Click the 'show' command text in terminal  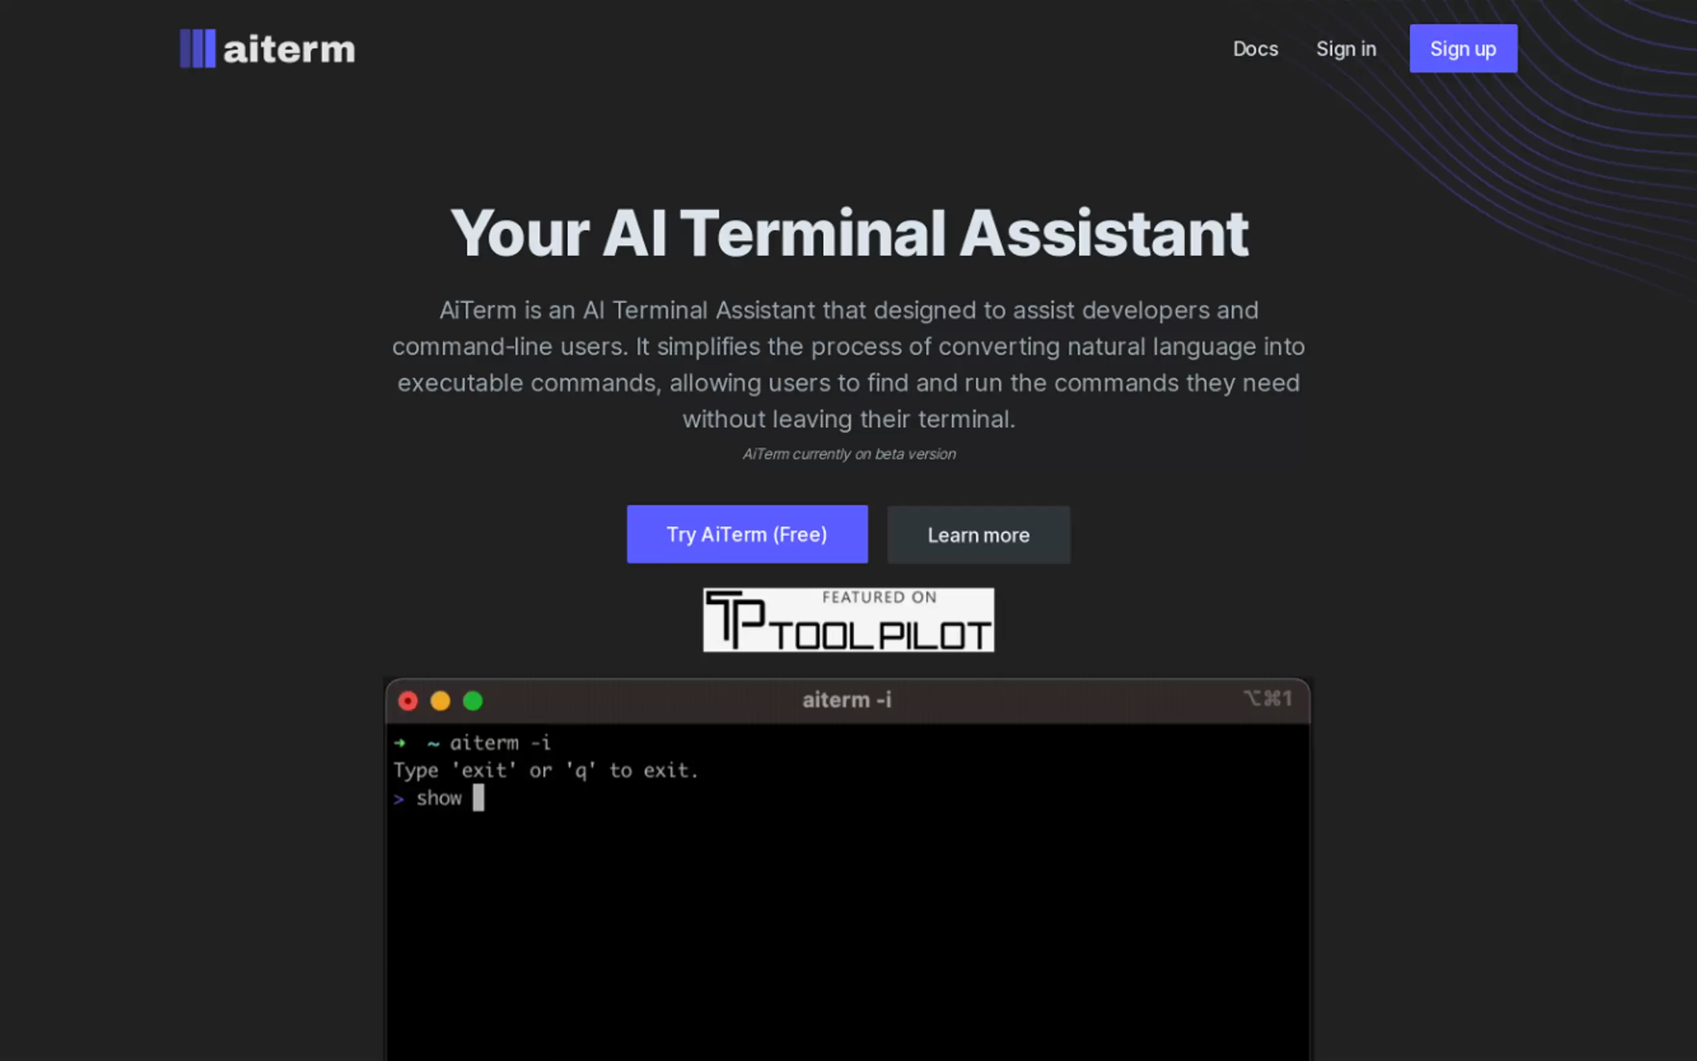[x=438, y=798]
